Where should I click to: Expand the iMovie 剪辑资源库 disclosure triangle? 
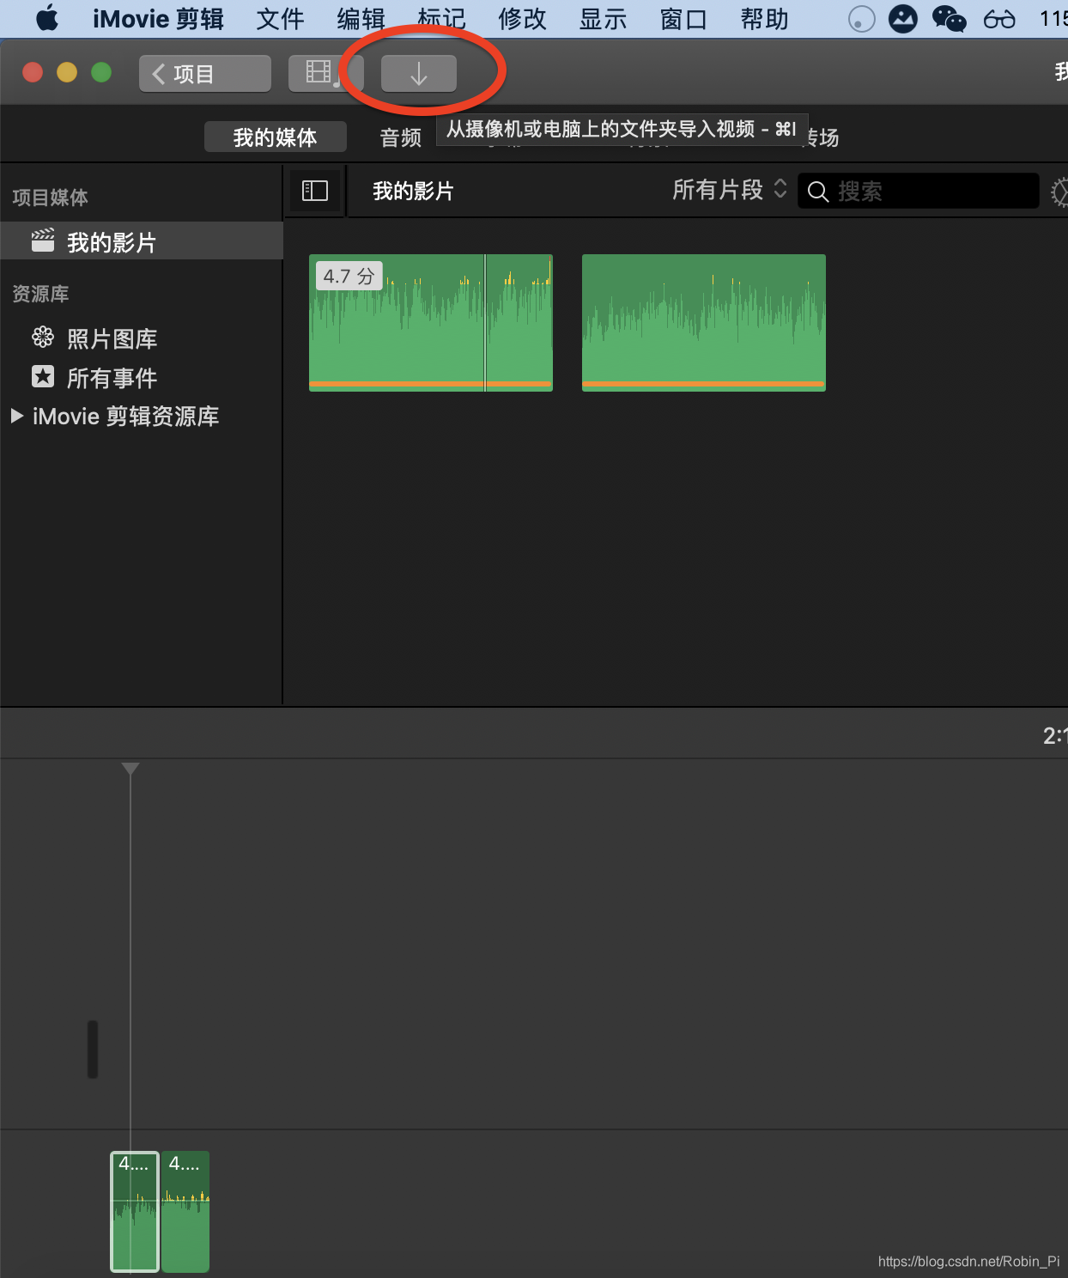click(x=16, y=417)
